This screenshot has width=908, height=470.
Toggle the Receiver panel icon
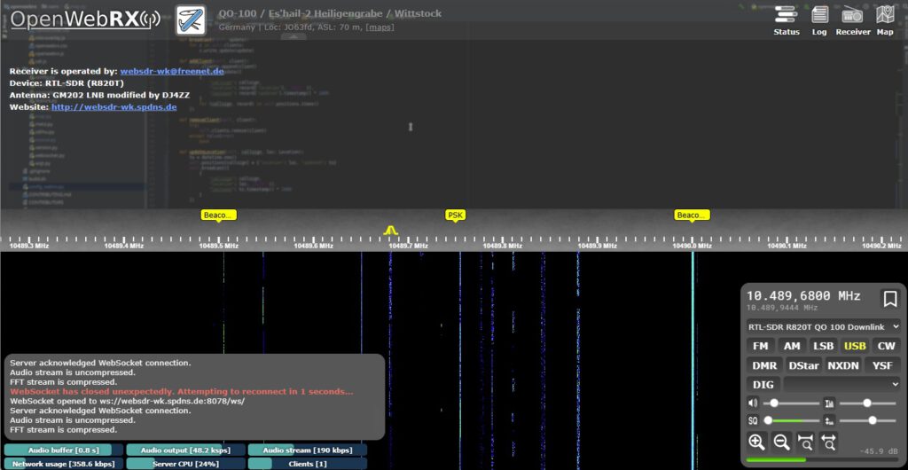(853, 20)
